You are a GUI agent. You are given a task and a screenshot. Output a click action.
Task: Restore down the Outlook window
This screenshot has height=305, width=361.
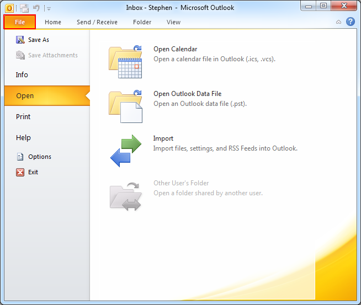pos(323,6)
